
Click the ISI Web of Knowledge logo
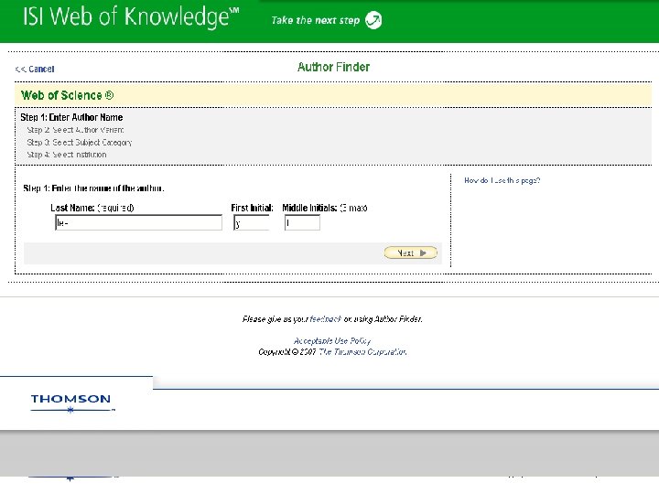coord(131,17)
